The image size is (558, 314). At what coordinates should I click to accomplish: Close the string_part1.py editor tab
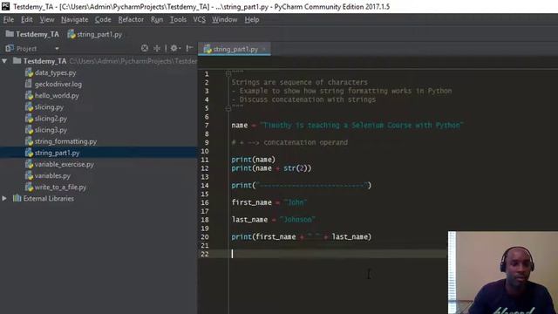(x=264, y=49)
